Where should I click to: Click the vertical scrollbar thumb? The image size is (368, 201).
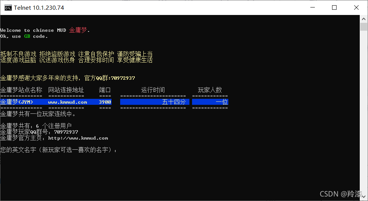(x=364, y=27)
